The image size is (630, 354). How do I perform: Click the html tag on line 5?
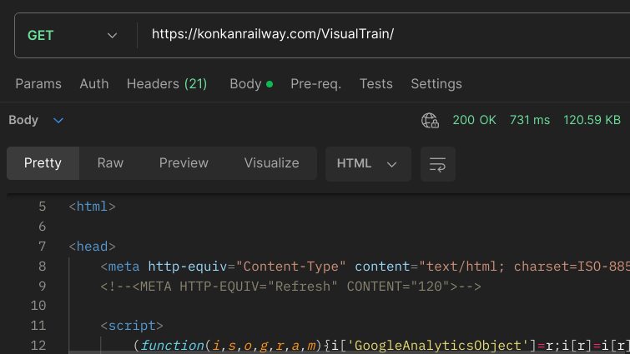pos(93,207)
